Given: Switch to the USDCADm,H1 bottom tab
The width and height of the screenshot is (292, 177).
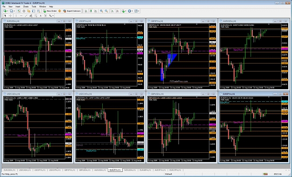Looking at the screenshot, I should [25, 170].
